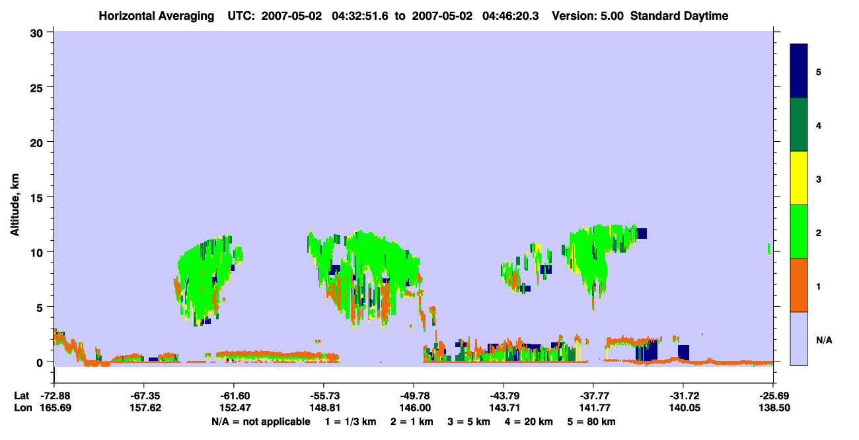
Task: Click the dark blue square near 12 km altitude
Action: coord(642,233)
